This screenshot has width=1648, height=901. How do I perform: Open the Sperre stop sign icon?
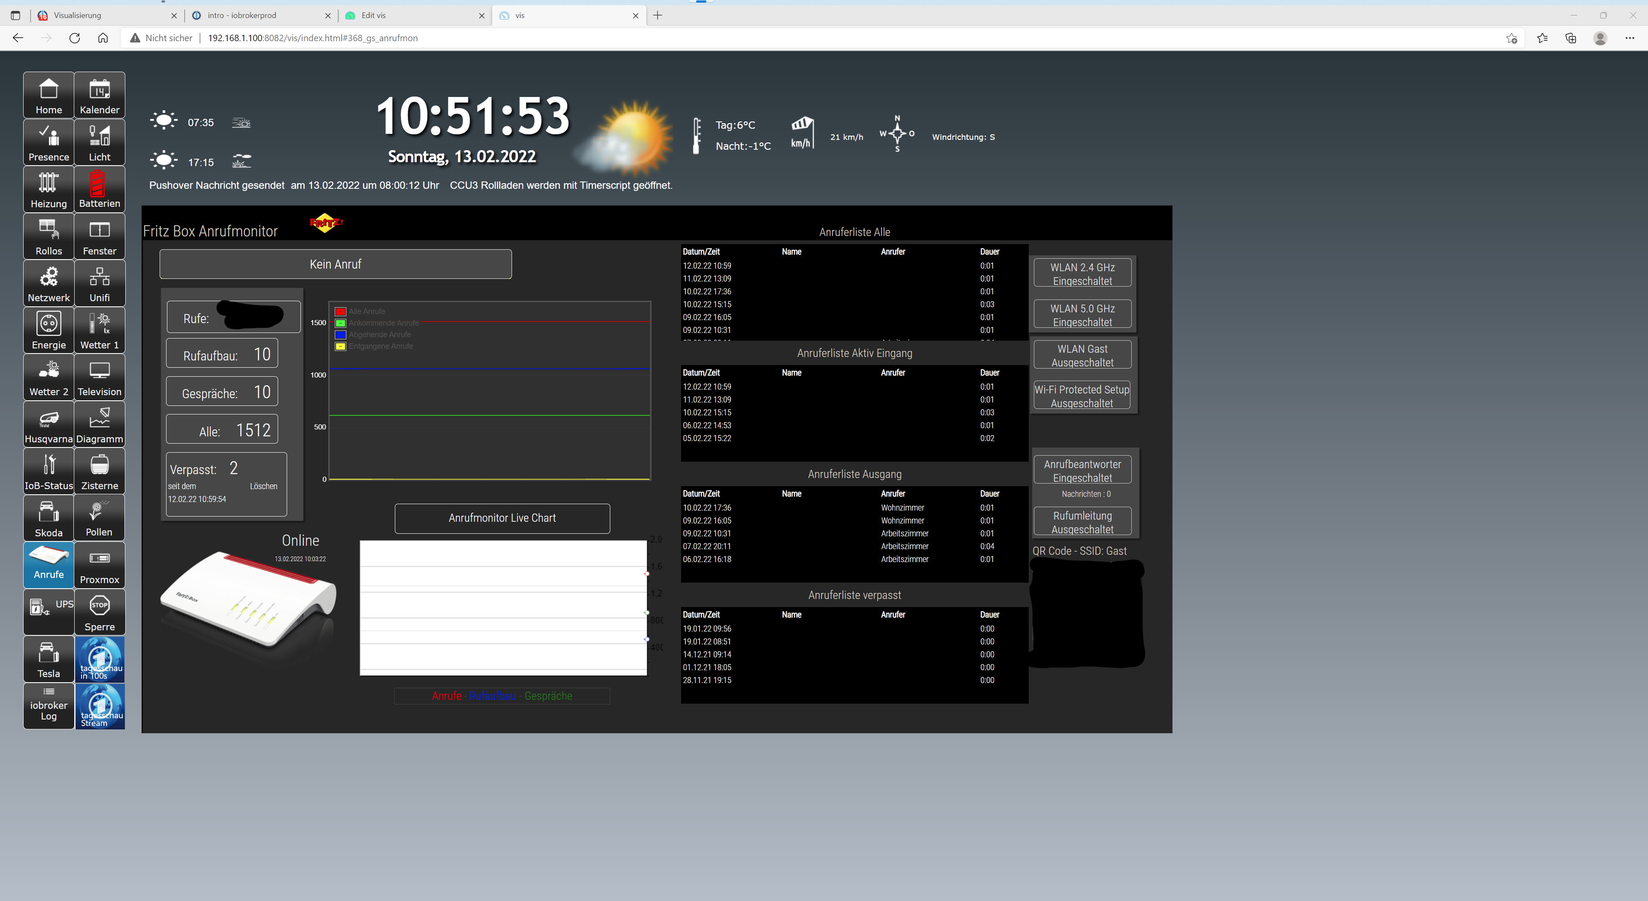click(x=99, y=612)
